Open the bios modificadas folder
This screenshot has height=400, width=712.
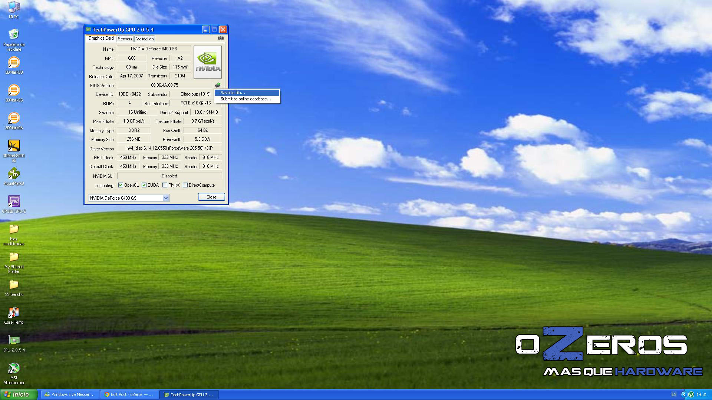[14, 235]
